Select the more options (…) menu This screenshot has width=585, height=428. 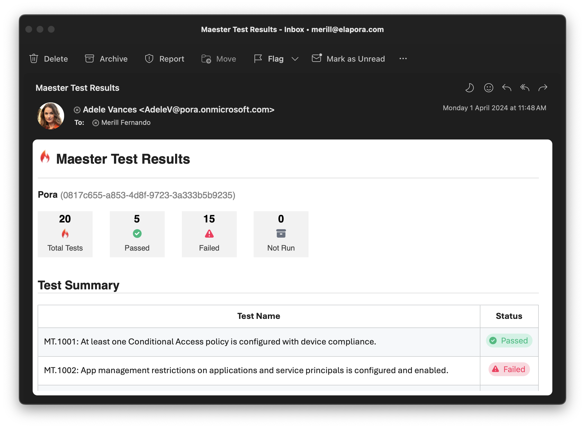coord(403,58)
